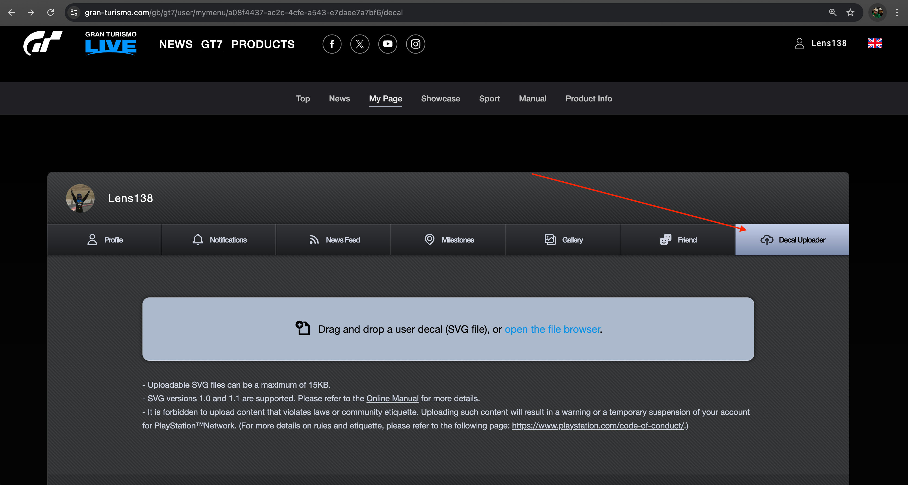Select the UK flag language icon
Image resolution: width=908 pixels, height=485 pixels.
click(x=875, y=43)
